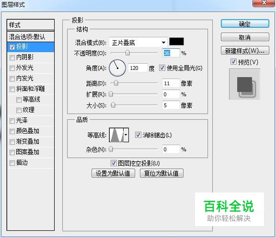Click 设置为默认值 button
The width and height of the screenshot is (276, 238).
113,173
